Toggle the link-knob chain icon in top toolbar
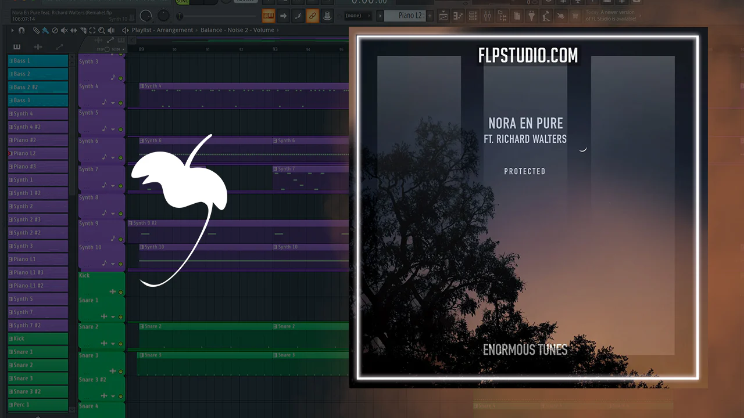This screenshot has height=418, width=744. (313, 16)
